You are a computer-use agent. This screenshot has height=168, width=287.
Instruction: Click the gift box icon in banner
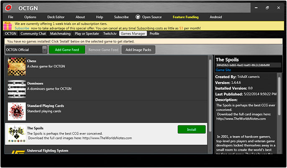point(8,26)
